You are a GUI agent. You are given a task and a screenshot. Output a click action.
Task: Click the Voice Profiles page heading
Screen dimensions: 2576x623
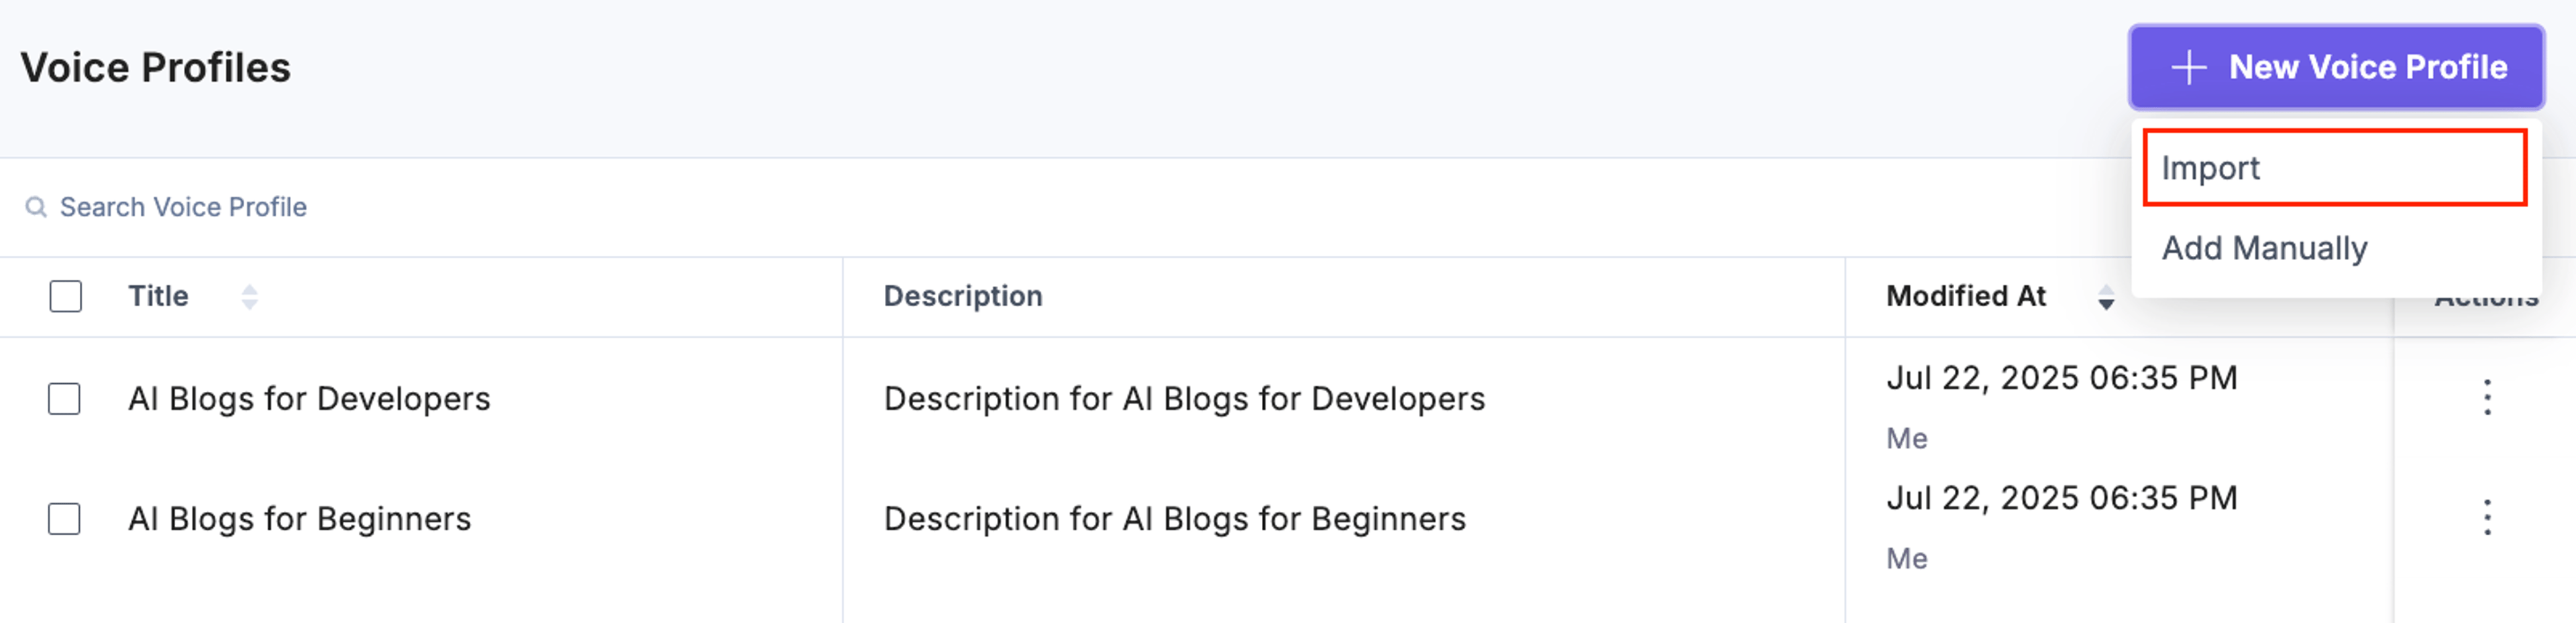156,68
